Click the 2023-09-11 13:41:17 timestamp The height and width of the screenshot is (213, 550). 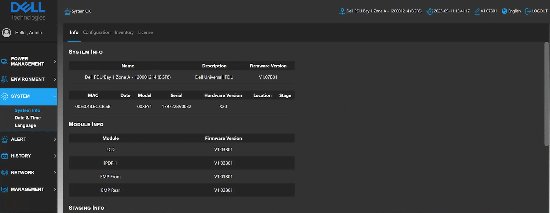(x=452, y=11)
